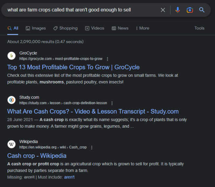Image resolution: width=215 pixels, height=187 pixels.
Task: Switch to the Images tab
Action: 36,28
